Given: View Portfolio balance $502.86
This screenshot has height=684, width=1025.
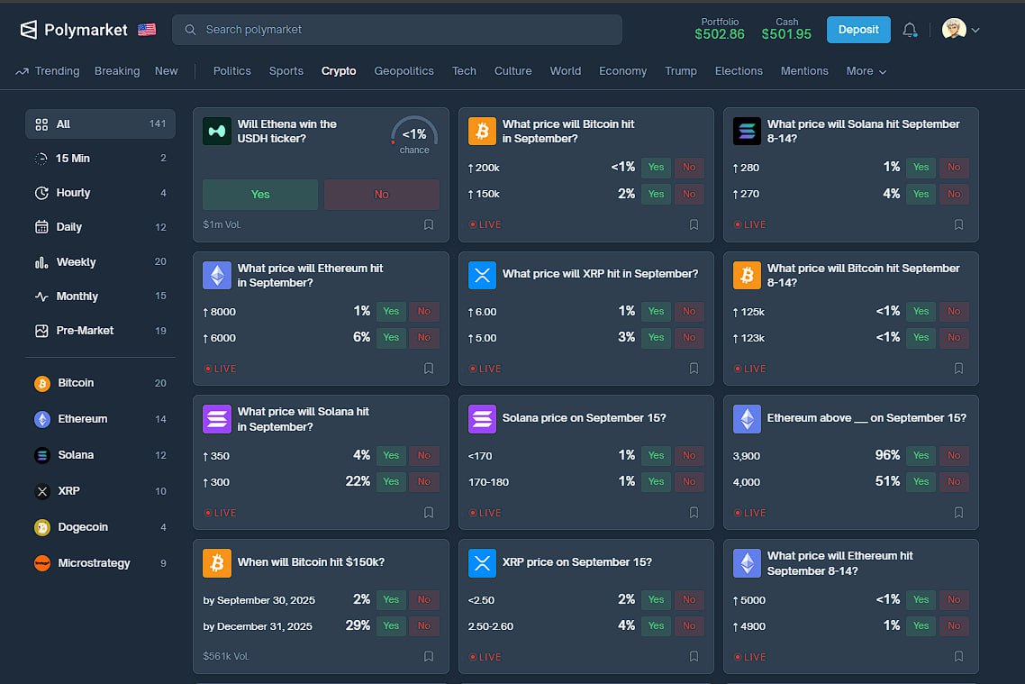Looking at the screenshot, I should [720, 30].
